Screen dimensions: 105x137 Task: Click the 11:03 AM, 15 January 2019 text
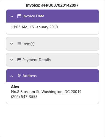(x=34, y=27)
